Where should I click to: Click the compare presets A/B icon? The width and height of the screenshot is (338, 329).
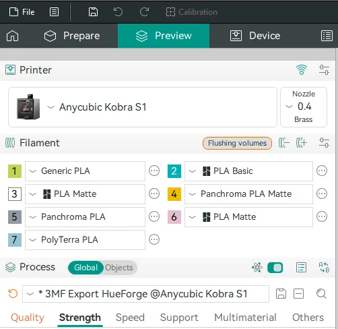click(x=324, y=268)
